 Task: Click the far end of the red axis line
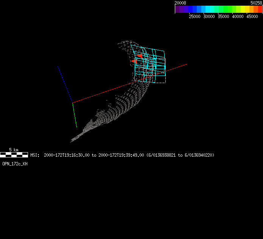(187, 64)
